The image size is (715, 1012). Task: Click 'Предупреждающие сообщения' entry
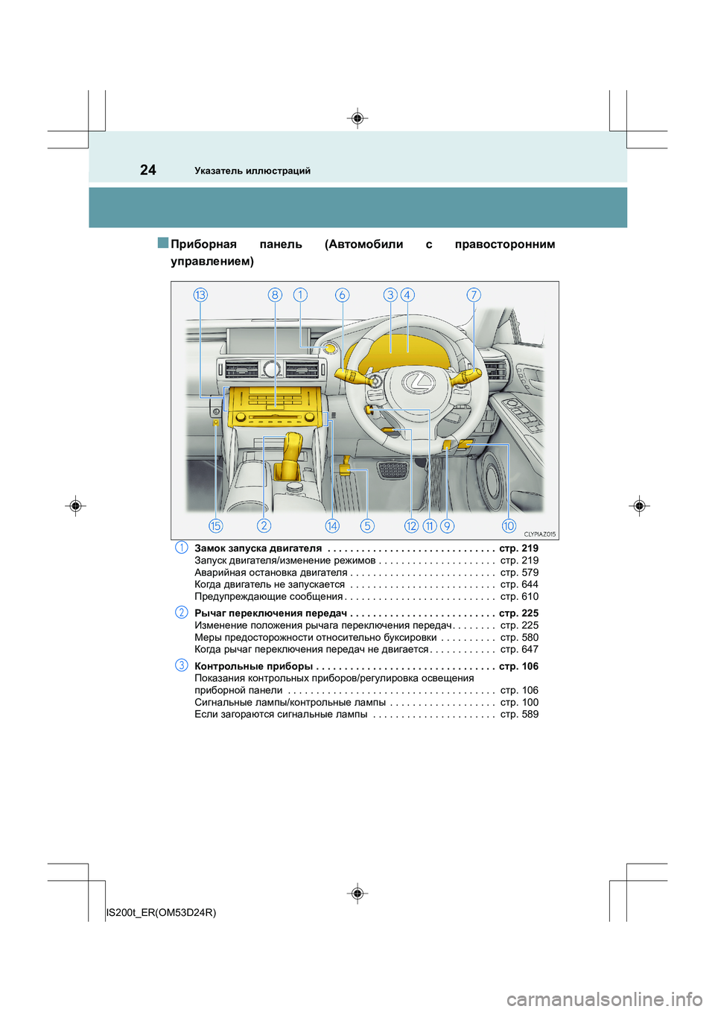(x=268, y=597)
